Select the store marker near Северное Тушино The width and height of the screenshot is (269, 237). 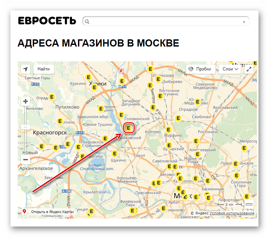[x=101, y=109]
